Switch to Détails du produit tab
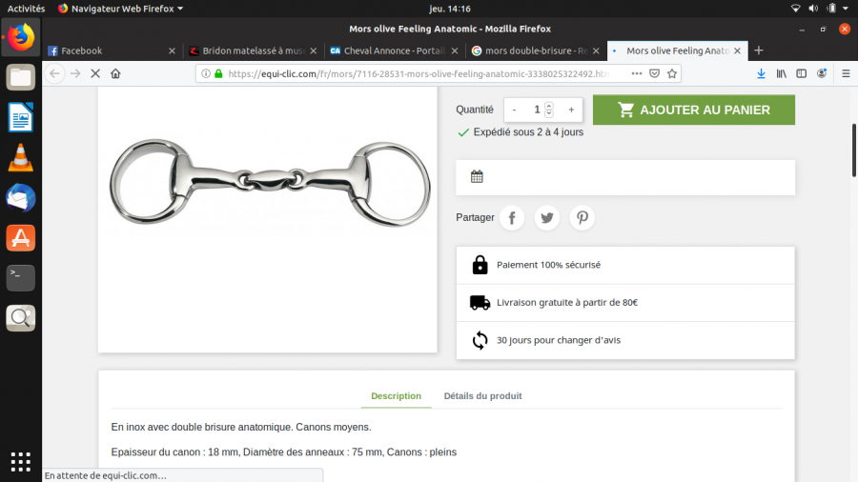This screenshot has height=482, width=858. click(482, 395)
